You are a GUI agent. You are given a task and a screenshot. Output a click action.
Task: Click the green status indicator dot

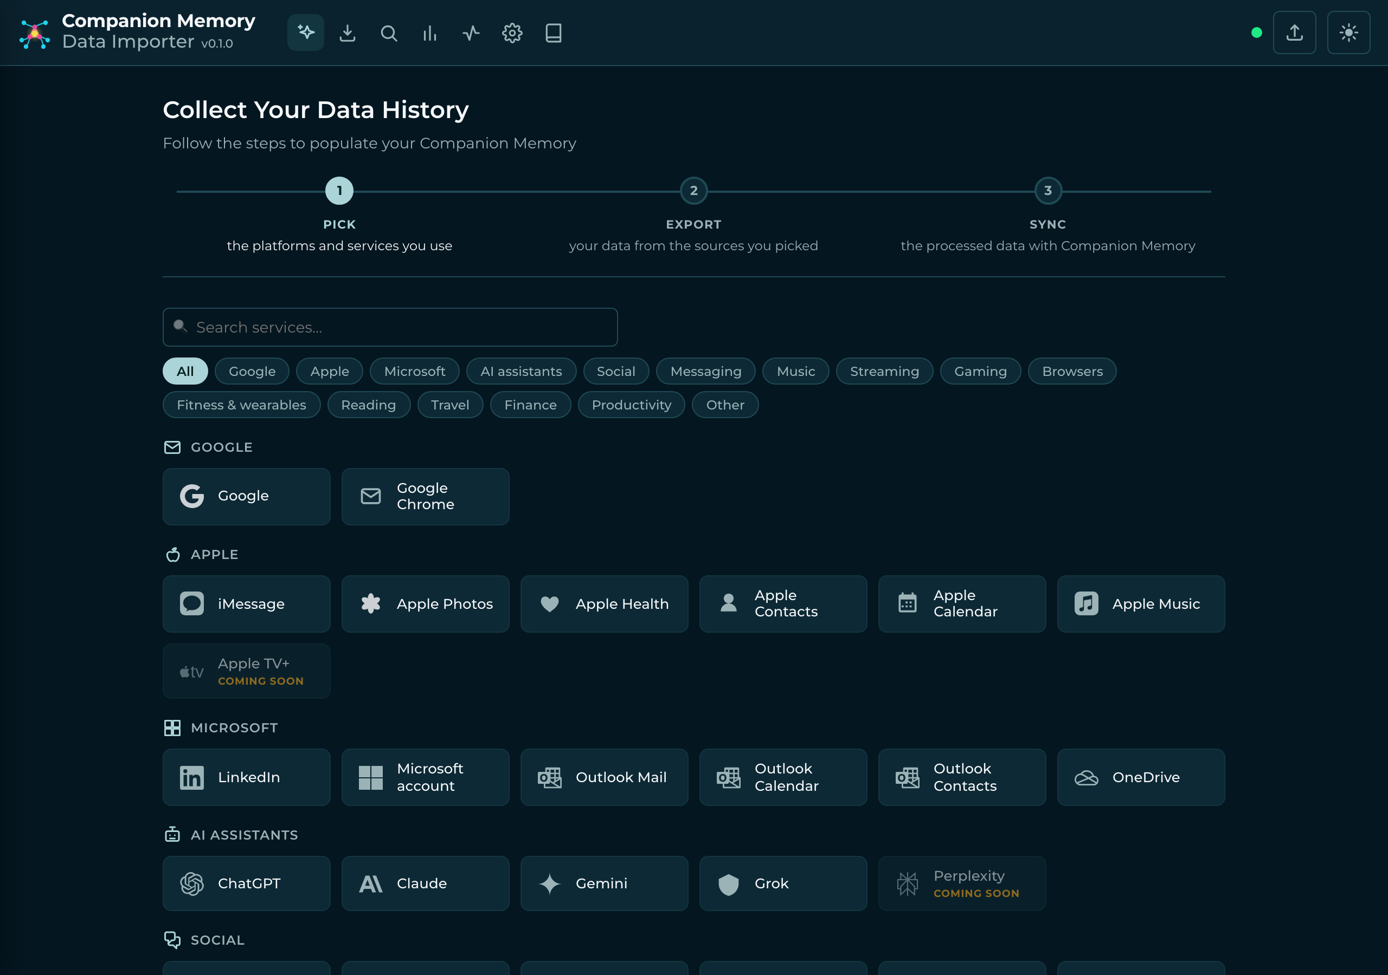1257,32
